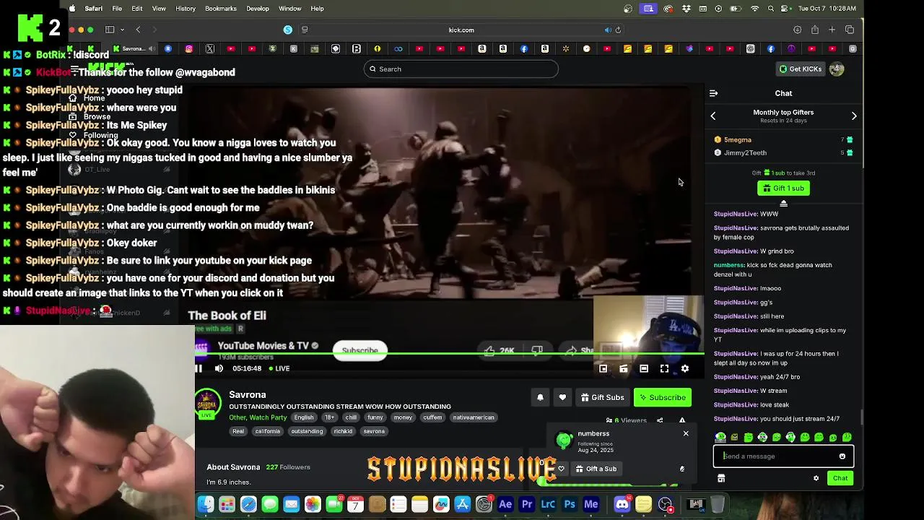Toggle the follow heart for Savrona
The width and height of the screenshot is (924, 520).
coord(562,397)
